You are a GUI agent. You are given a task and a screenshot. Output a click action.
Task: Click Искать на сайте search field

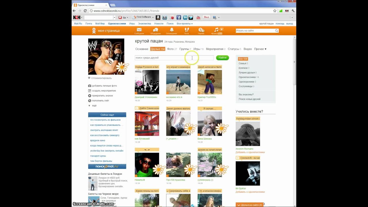coord(255,31)
